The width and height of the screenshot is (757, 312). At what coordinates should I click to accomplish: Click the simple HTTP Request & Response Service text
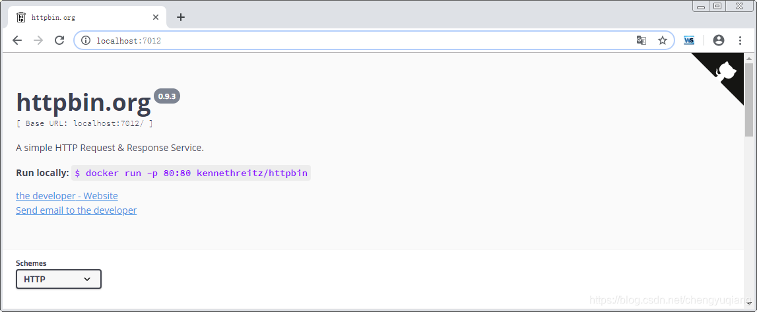(110, 148)
